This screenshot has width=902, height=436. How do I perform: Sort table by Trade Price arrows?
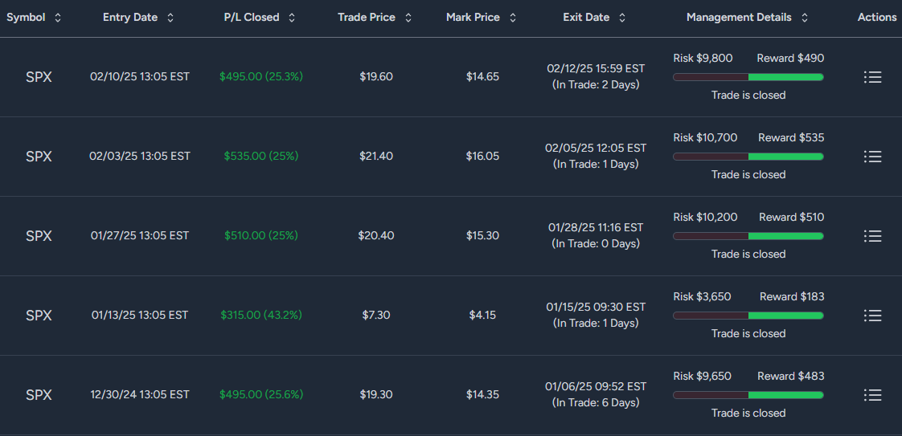(x=408, y=18)
